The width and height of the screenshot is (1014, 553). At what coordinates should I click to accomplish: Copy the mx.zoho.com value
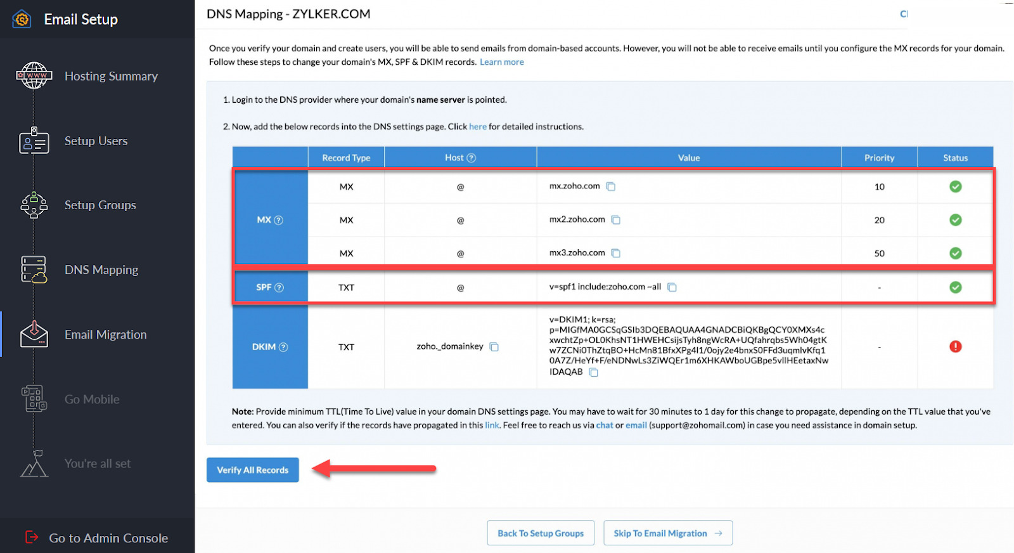pyautogui.click(x=611, y=186)
